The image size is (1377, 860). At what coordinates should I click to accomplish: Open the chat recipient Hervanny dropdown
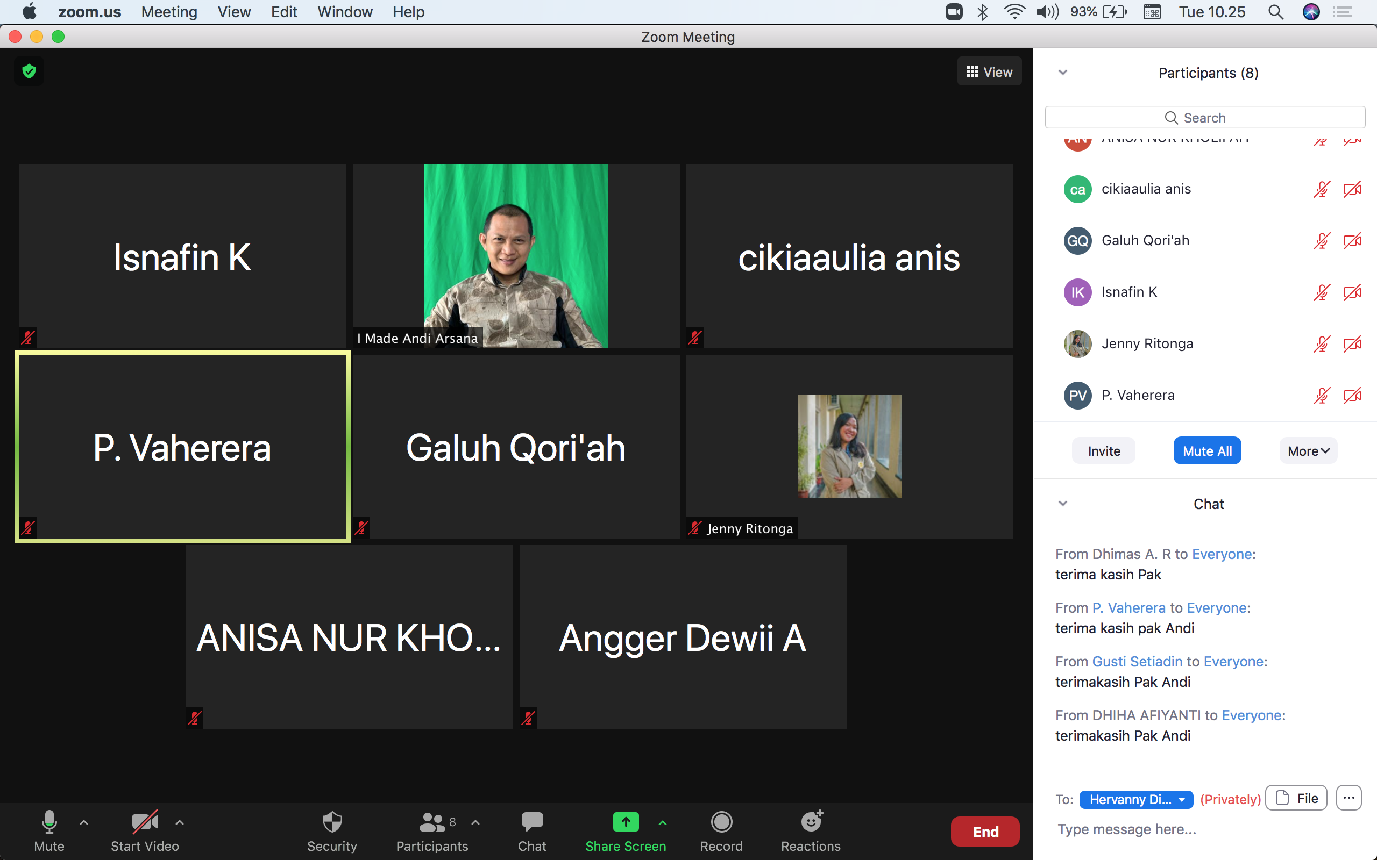point(1135,799)
